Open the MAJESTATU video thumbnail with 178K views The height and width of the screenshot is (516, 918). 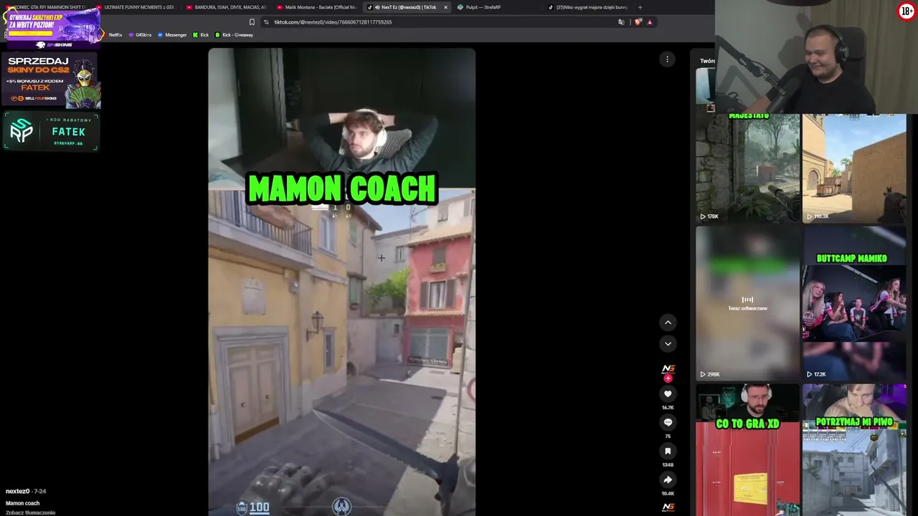coord(747,168)
